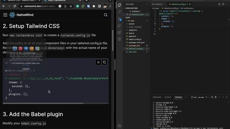Open the Chrome side panel icon
This screenshot has width=230, height=129.
click(99, 6)
